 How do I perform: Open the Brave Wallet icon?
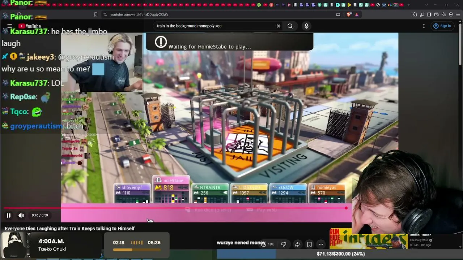(436, 14)
